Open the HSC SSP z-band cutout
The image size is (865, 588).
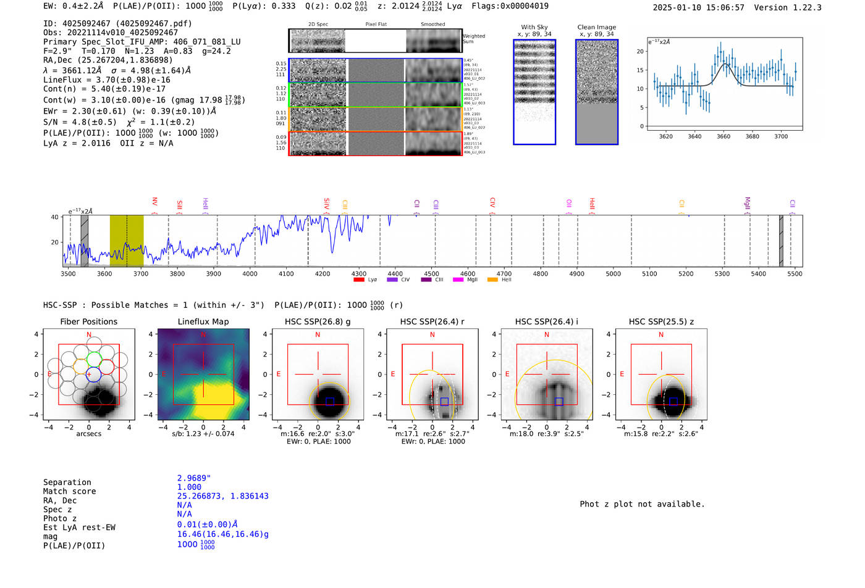[x=661, y=375]
